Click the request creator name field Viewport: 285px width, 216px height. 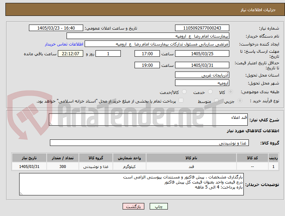click(x=157, y=44)
